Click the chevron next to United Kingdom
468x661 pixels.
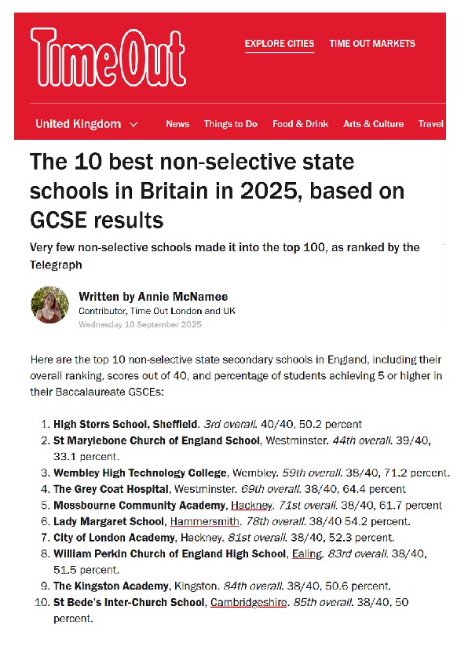133,123
